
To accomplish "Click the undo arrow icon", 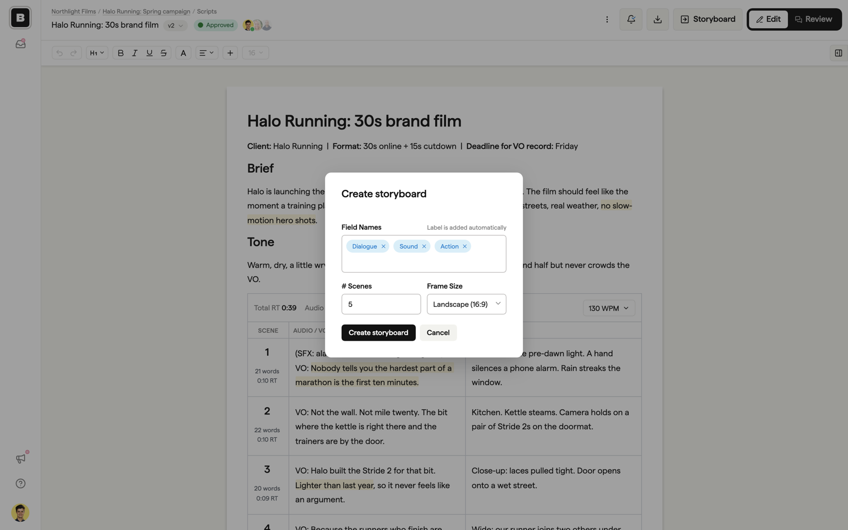I will coord(60,53).
